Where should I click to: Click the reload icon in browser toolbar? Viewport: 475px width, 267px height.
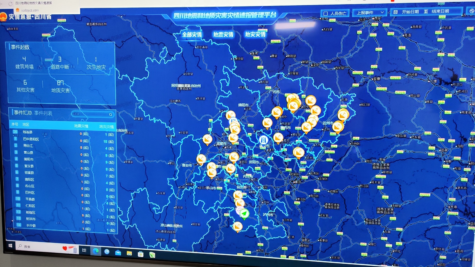(10, 4)
